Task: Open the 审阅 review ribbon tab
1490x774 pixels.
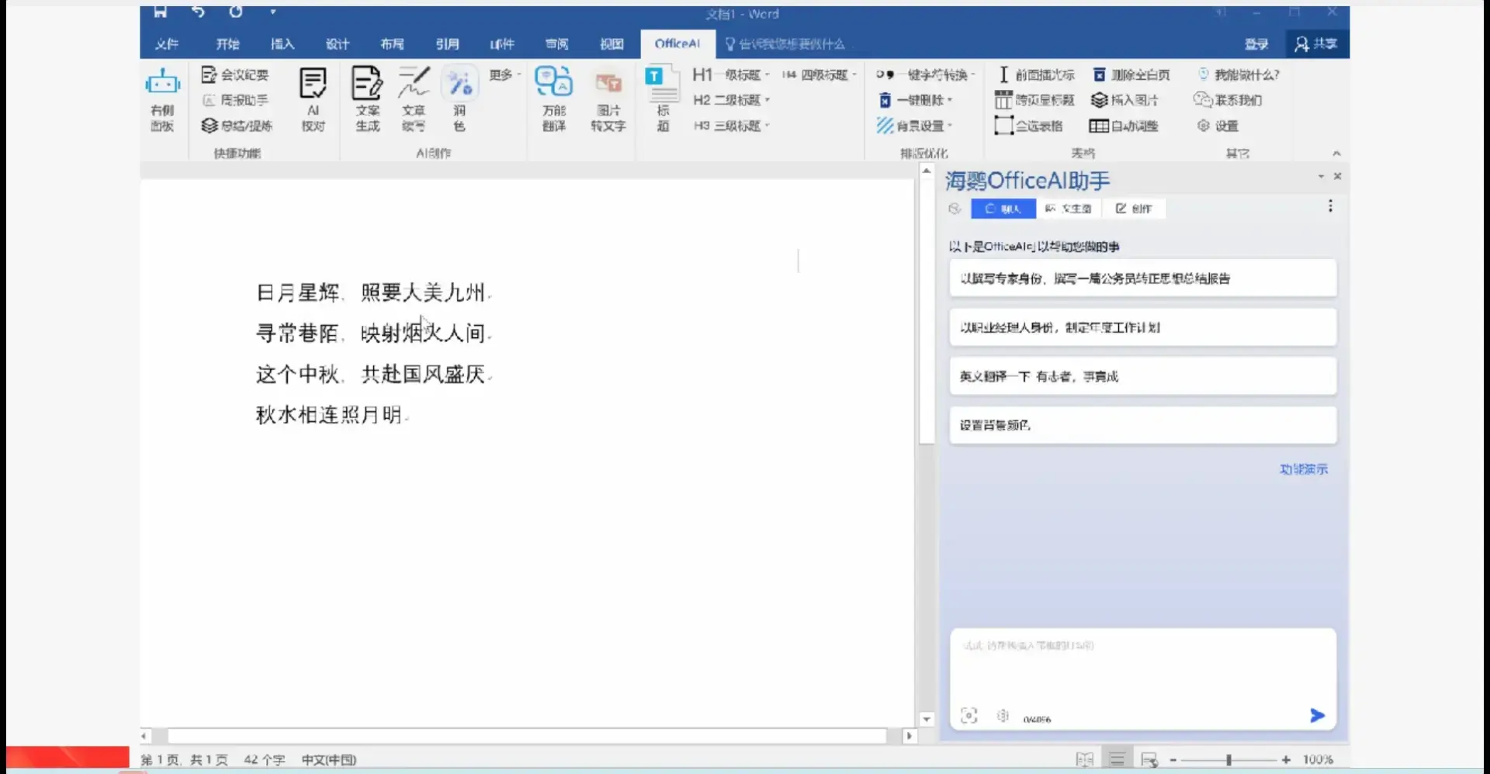Action: coord(556,43)
